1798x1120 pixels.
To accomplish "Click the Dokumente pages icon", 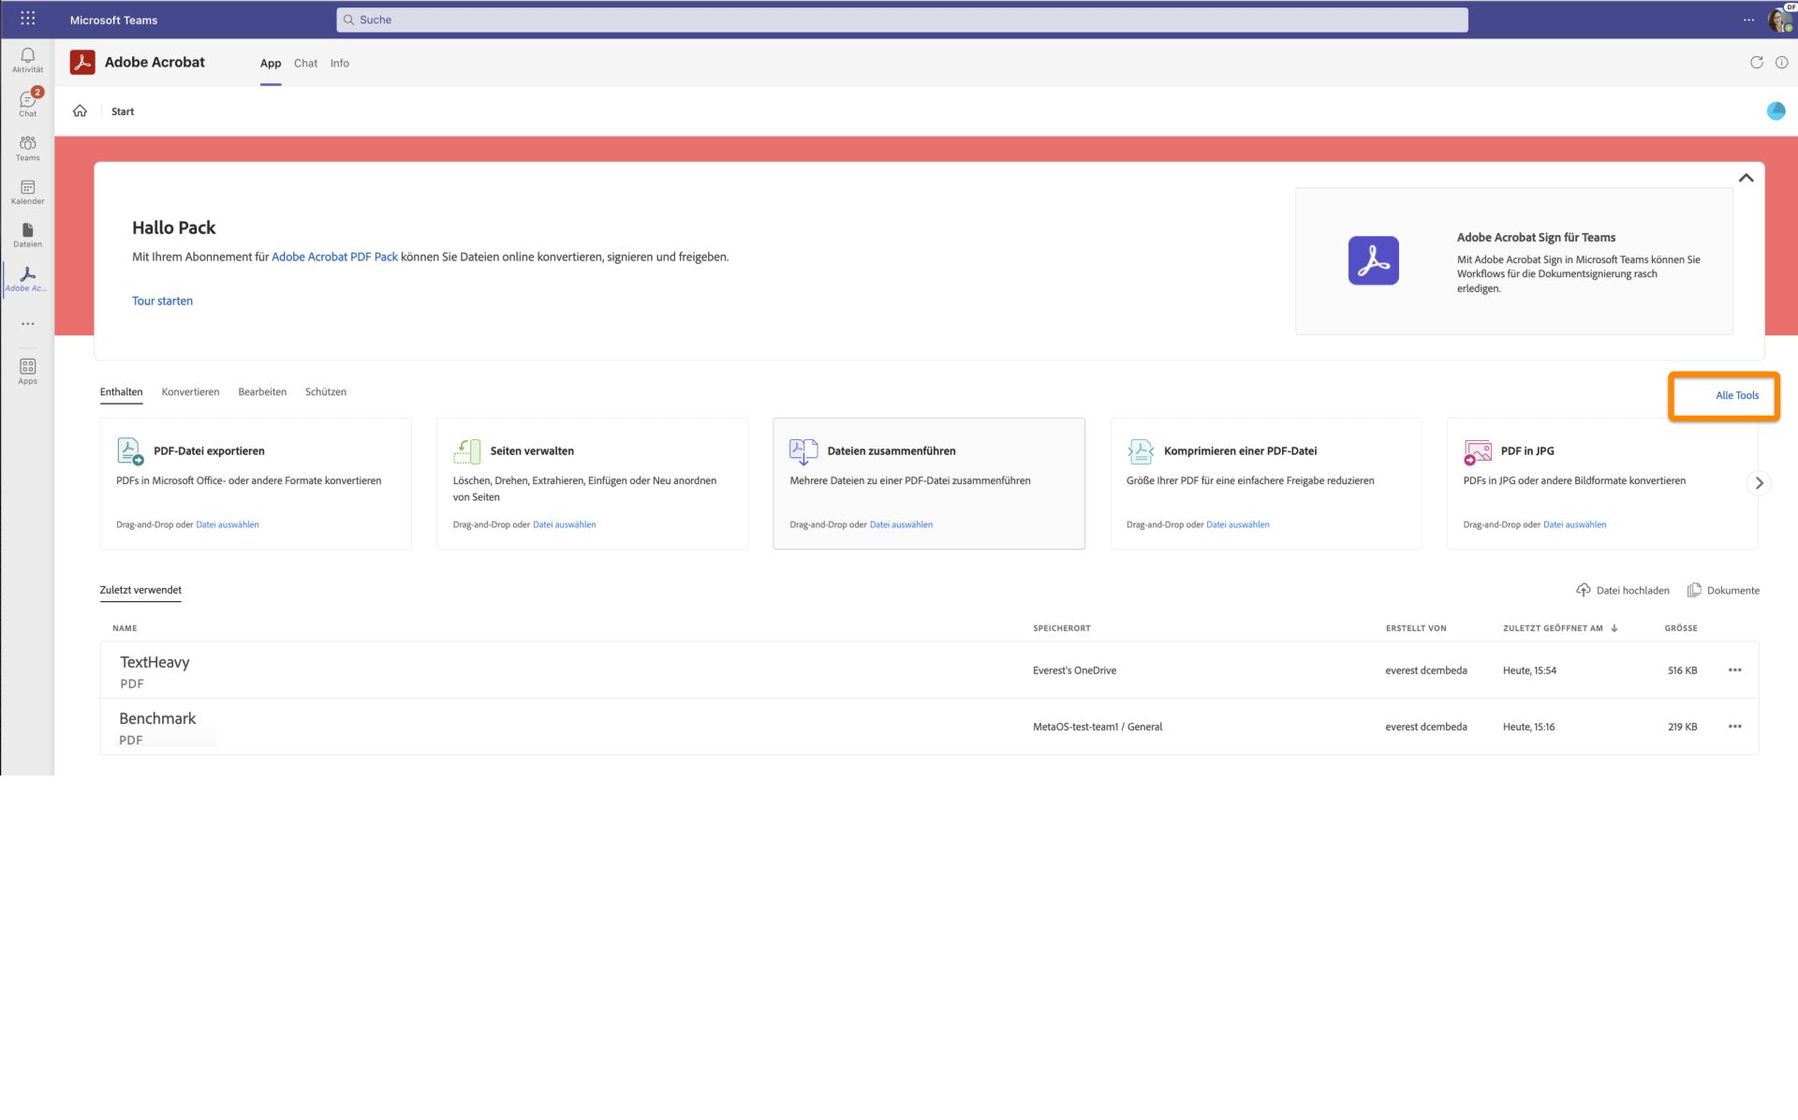I will coord(1694,590).
